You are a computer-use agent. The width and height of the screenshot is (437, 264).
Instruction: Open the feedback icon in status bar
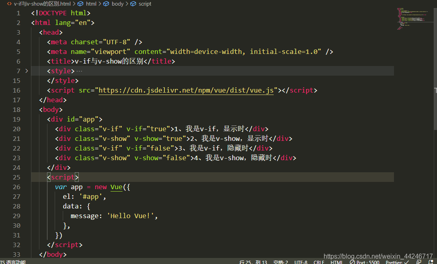[419, 262]
